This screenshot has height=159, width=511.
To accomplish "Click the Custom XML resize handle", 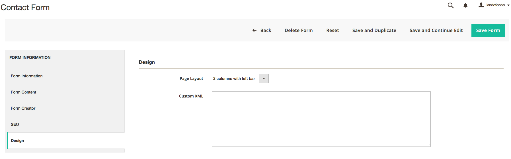I will [429, 145].
